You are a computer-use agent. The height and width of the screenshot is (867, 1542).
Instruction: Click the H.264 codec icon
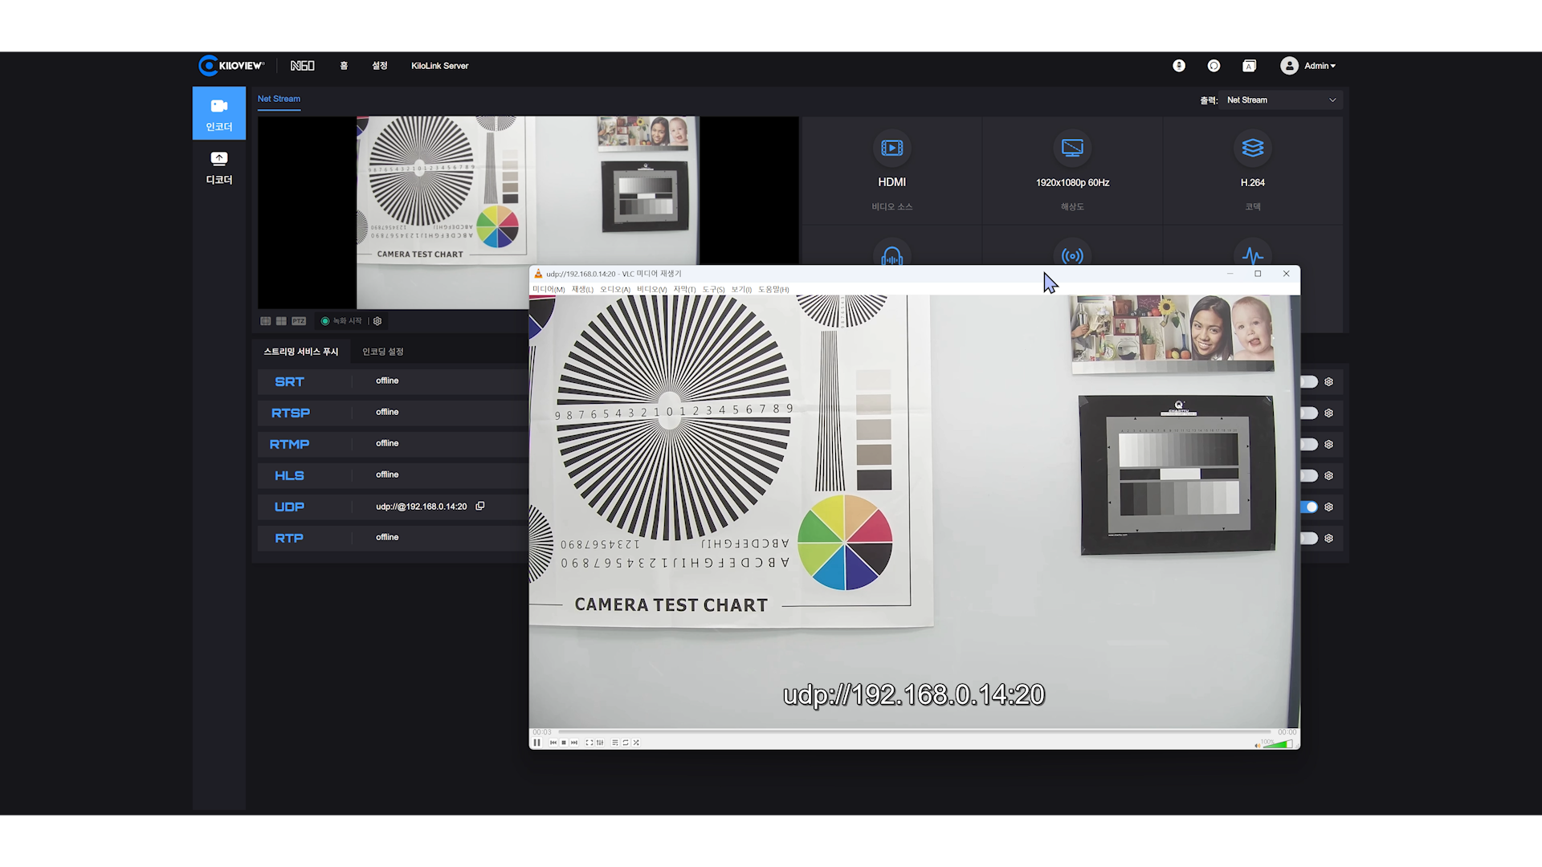point(1252,148)
